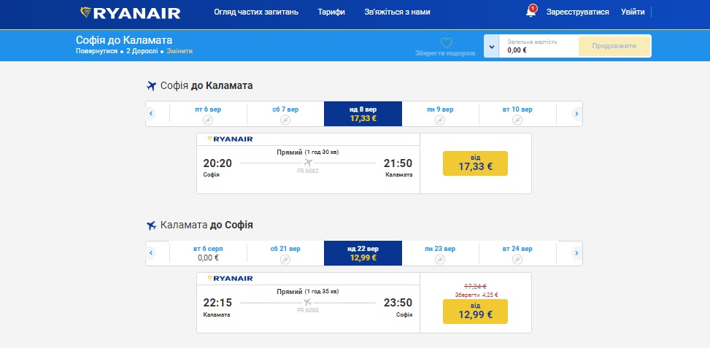Image resolution: width=710 pixels, height=348 pixels.
Task: Select the нд 8 вер outbound date tab
Action: [363, 114]
